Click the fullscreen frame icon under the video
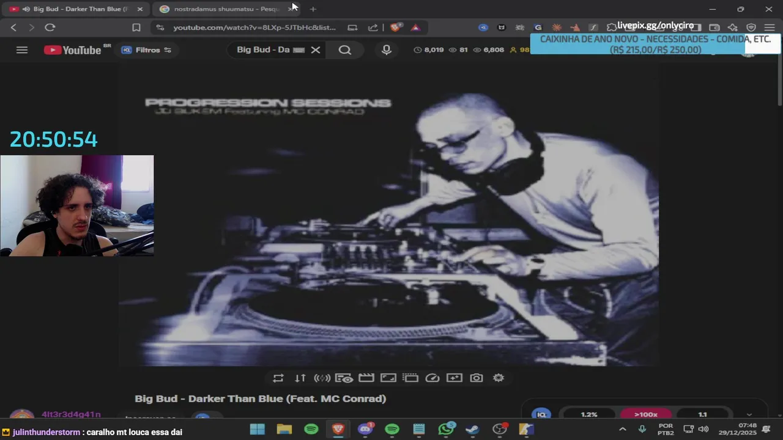Viewport: 783px width, 440px height. click(x=388, y=378)
